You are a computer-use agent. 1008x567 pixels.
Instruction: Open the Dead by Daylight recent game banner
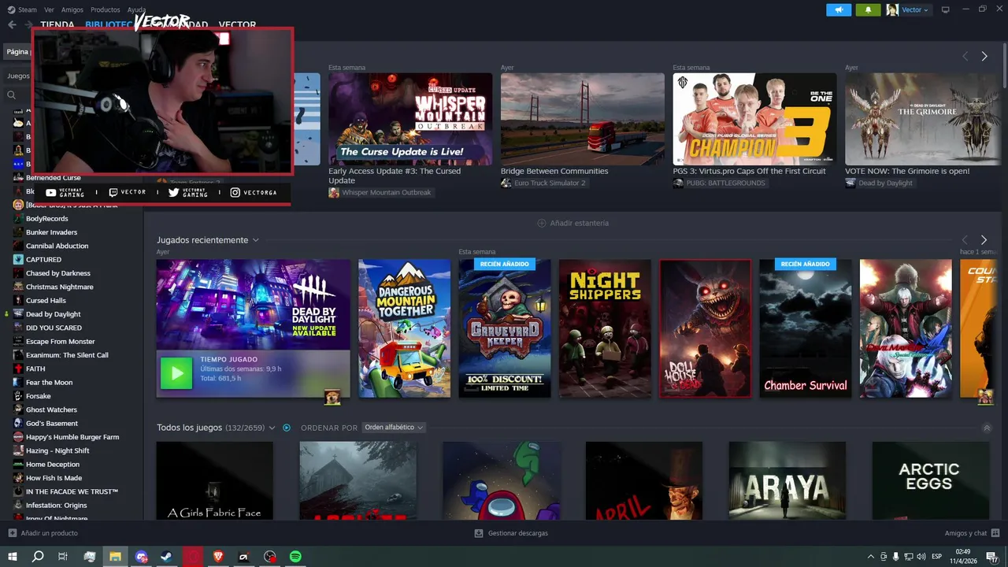[x=253, y=305]
